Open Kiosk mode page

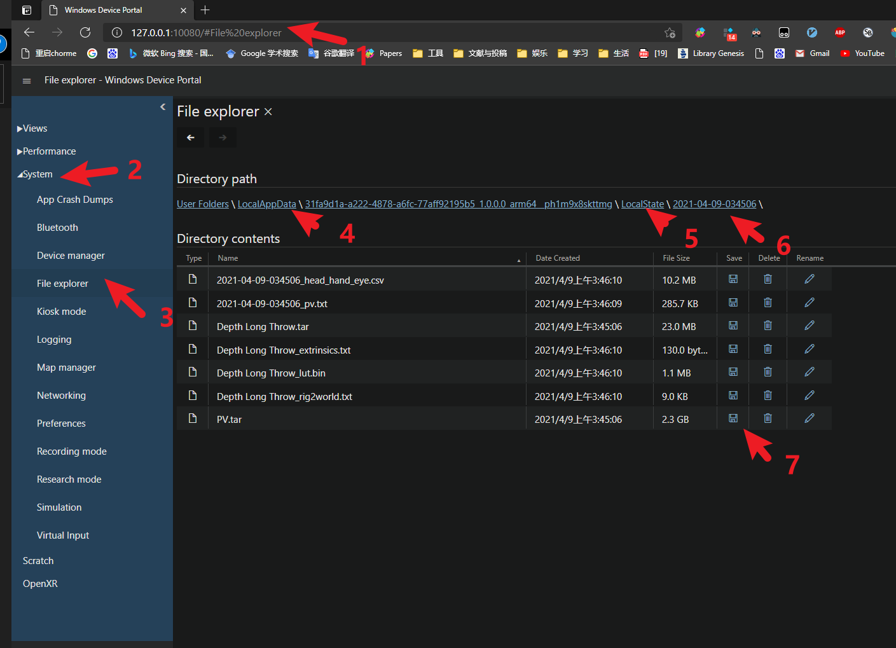point(61,312)
